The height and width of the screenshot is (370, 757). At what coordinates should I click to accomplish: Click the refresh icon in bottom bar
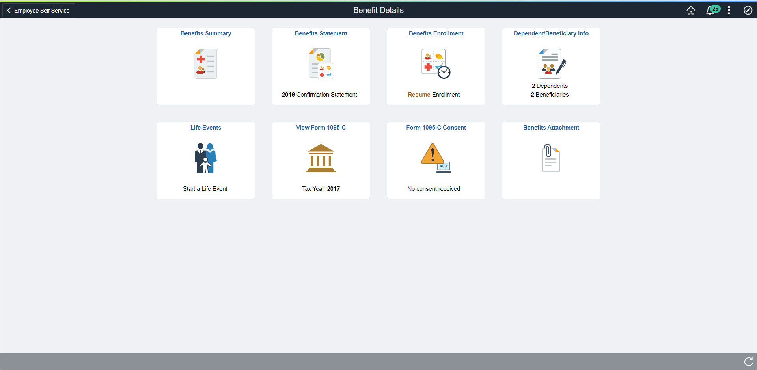pyautogui.click(x=749, y=362)
